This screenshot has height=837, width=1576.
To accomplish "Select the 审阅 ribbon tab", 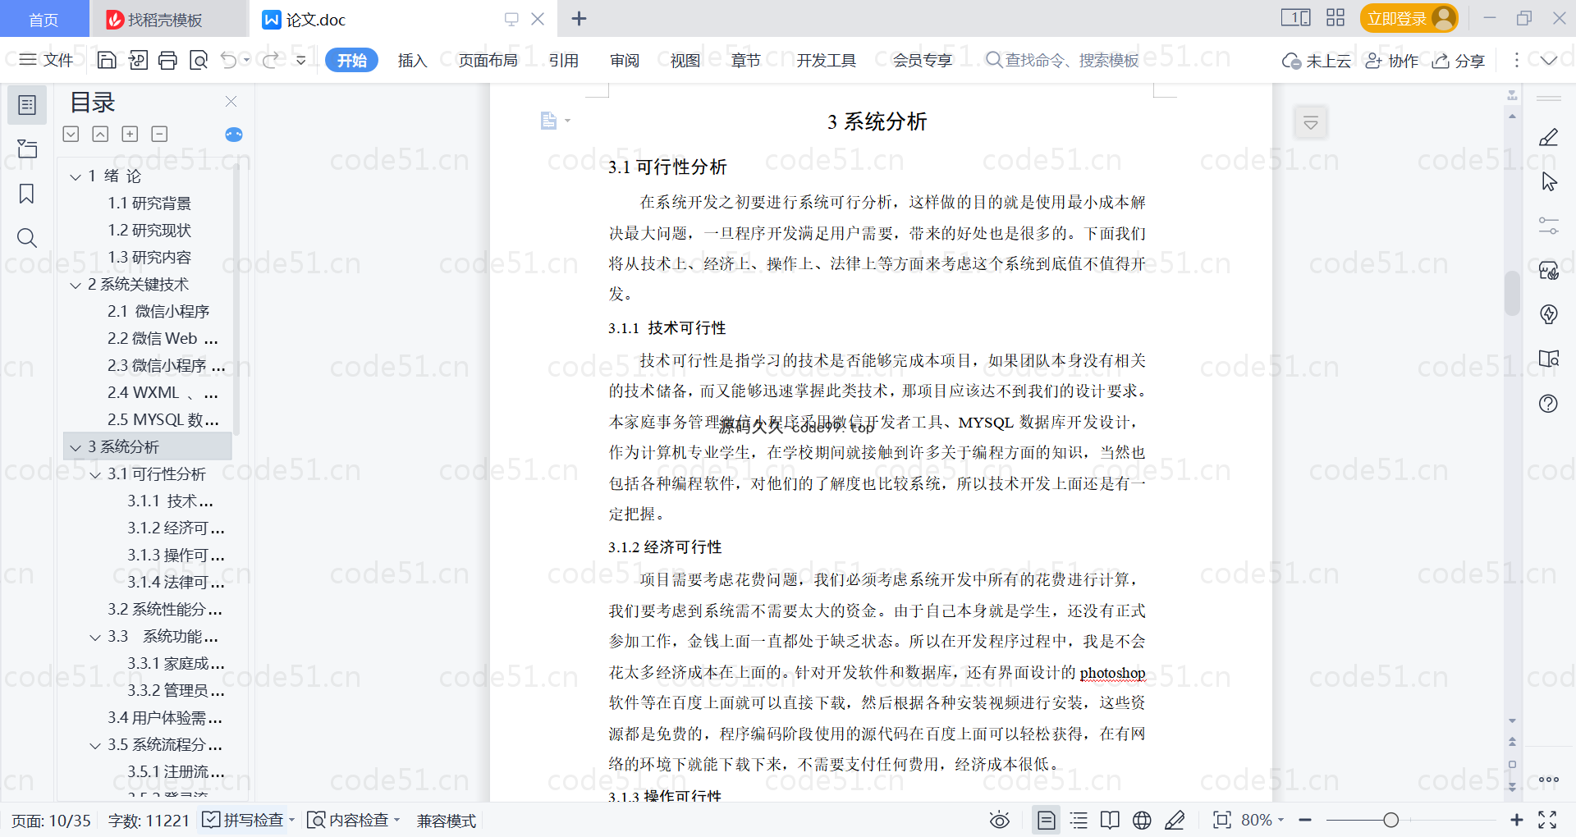I will coord(624,60).
